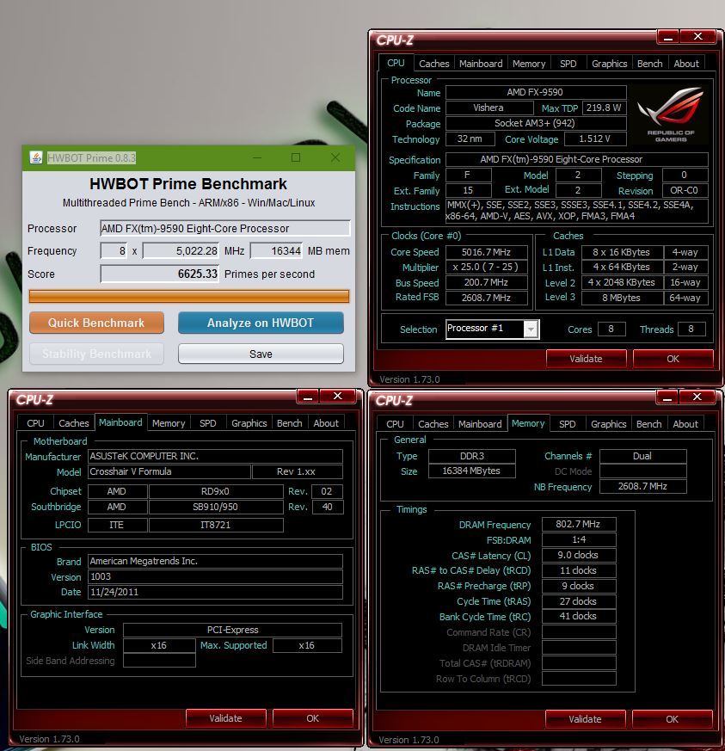
Task: Close the HWBOT Prime window
Action: pyautogui.click(x=335, y=157)
